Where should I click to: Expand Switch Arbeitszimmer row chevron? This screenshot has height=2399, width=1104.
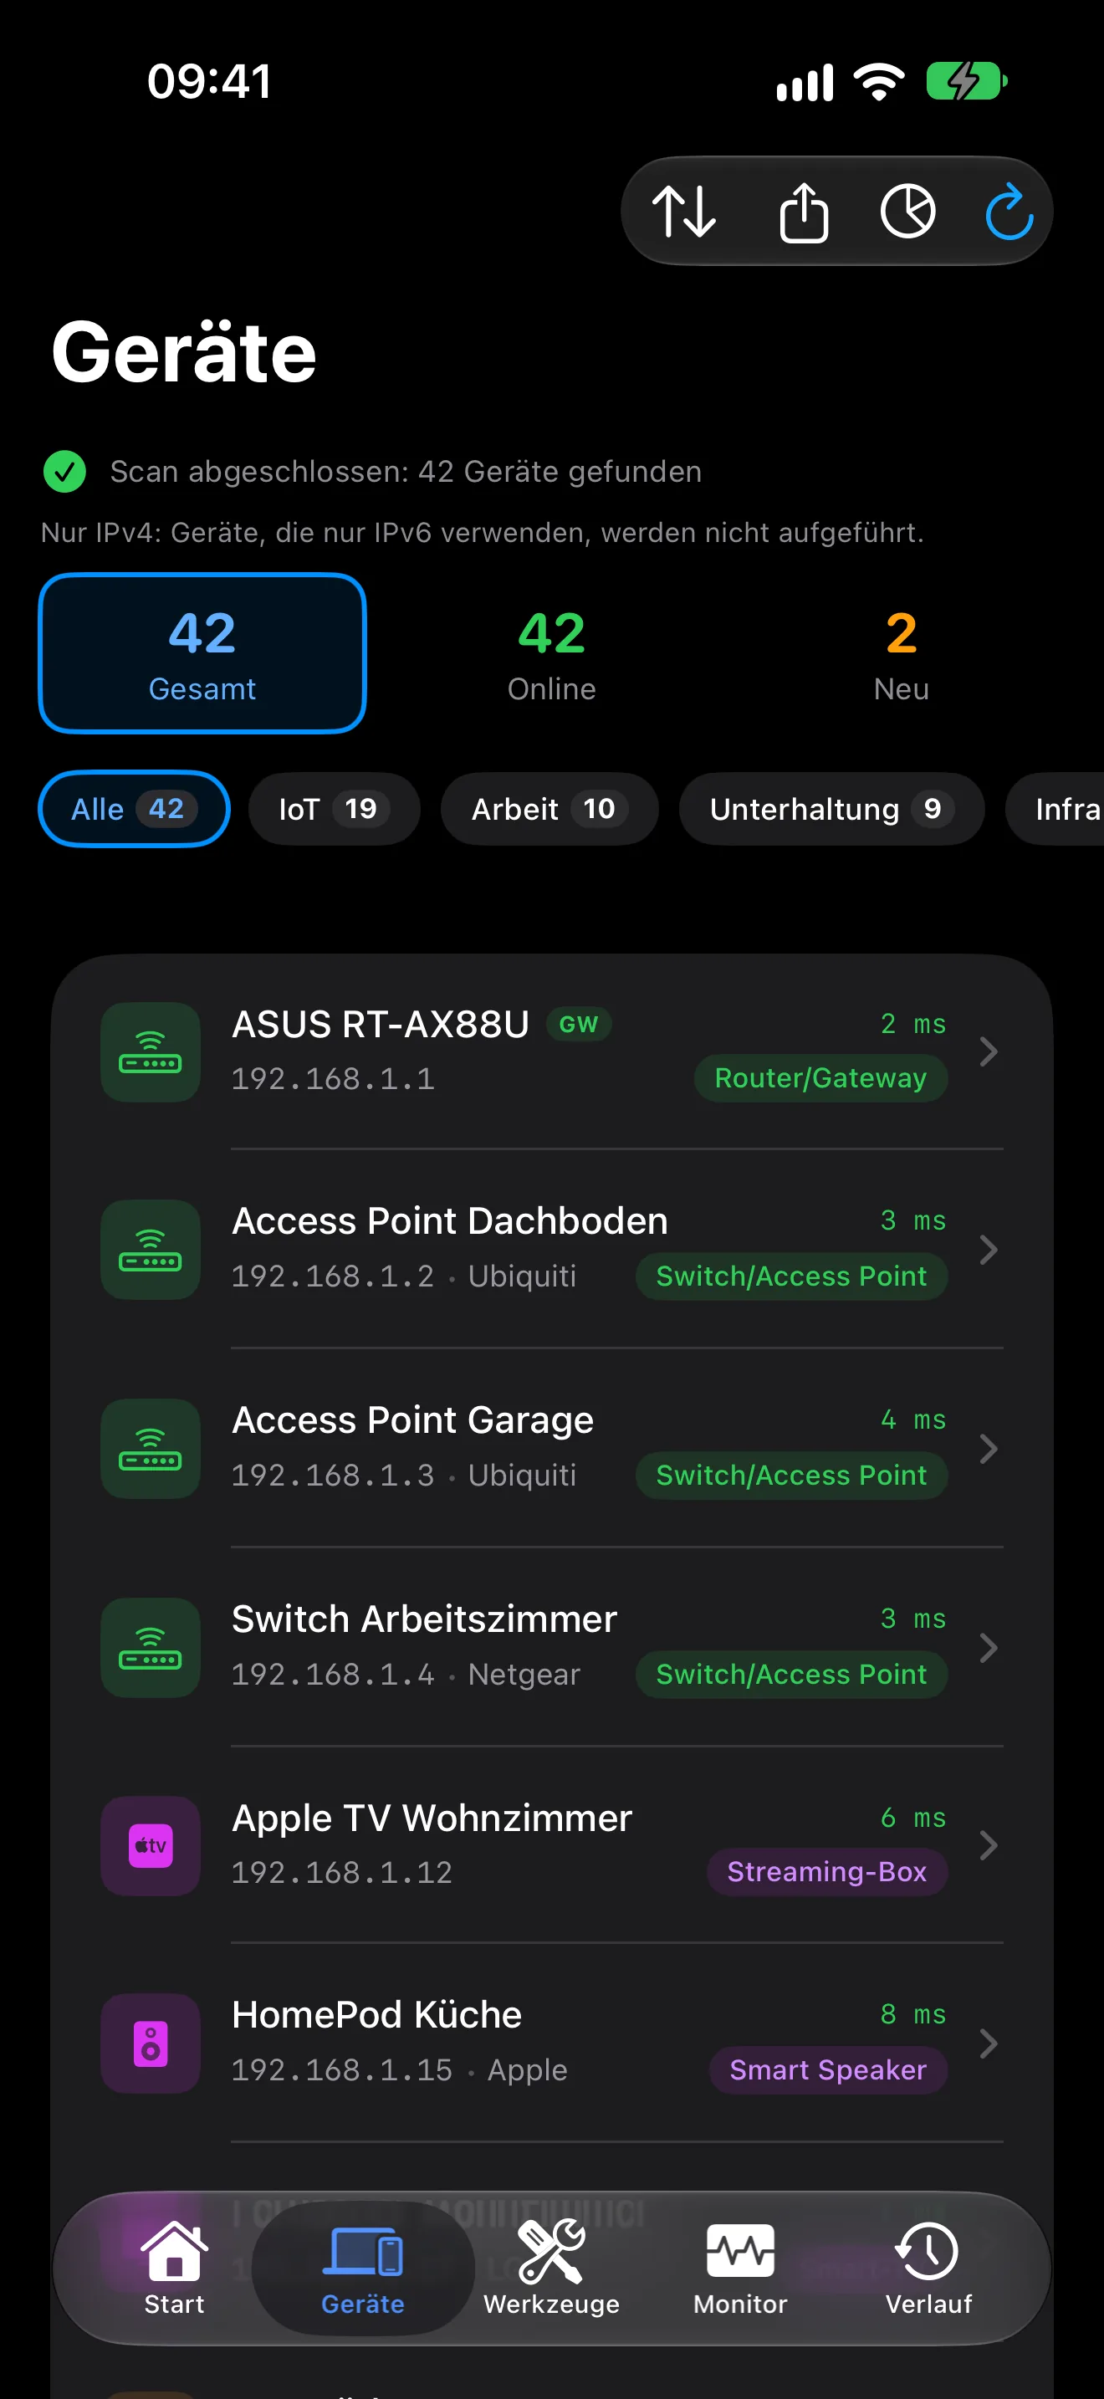pyautogui.click(x=989, y=1648)
